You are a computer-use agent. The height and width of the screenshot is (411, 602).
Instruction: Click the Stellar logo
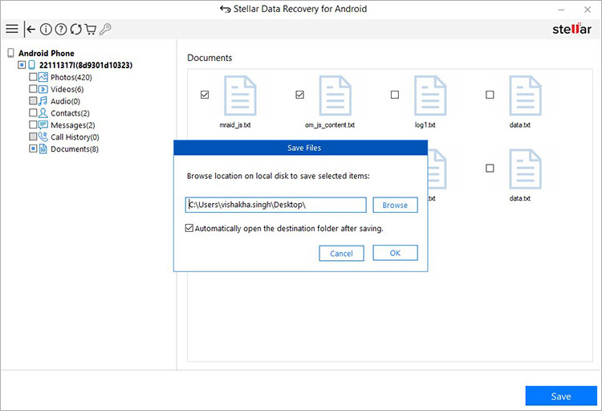pyautogui.click(x=571, y=29)
